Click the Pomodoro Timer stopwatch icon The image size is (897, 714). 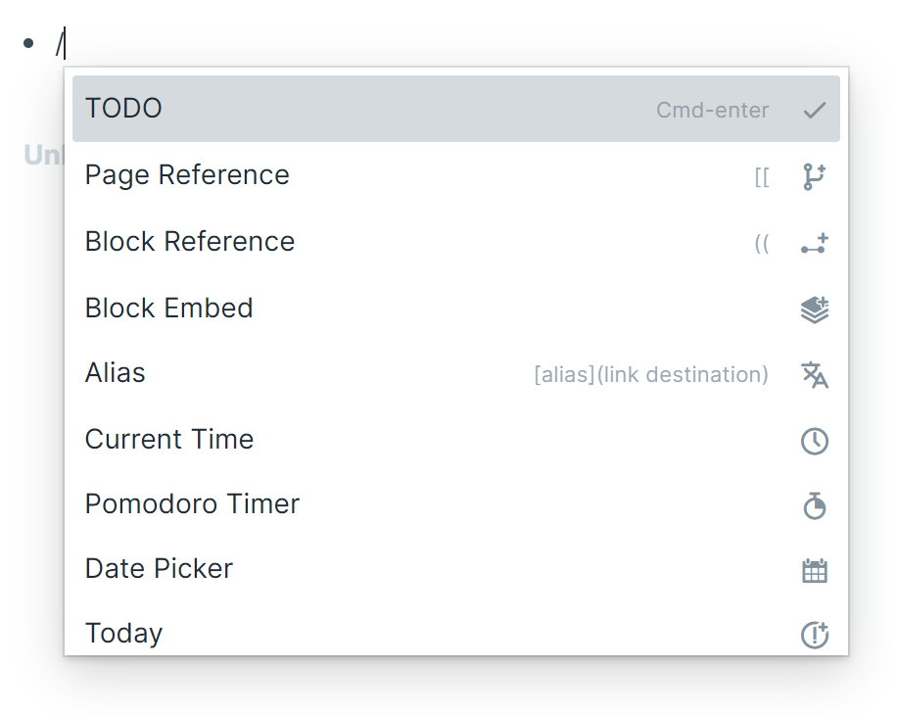814,505
